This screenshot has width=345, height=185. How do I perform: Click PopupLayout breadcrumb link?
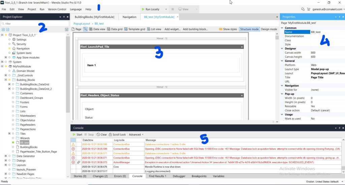click(82, 24)
